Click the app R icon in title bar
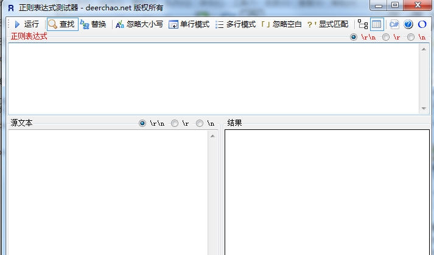Screen dimensions: 434x255 (11, 8)
